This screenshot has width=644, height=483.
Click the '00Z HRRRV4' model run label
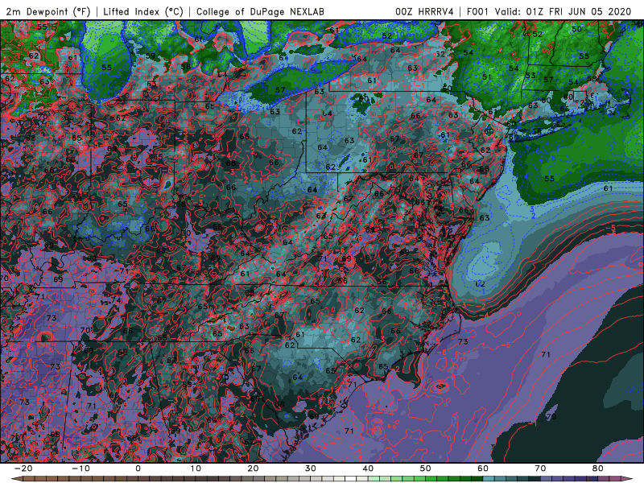[425, 11]
